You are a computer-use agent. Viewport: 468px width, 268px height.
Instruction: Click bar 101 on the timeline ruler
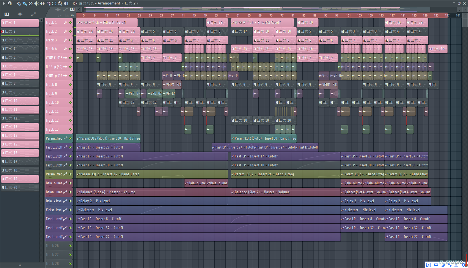point(348,15)
